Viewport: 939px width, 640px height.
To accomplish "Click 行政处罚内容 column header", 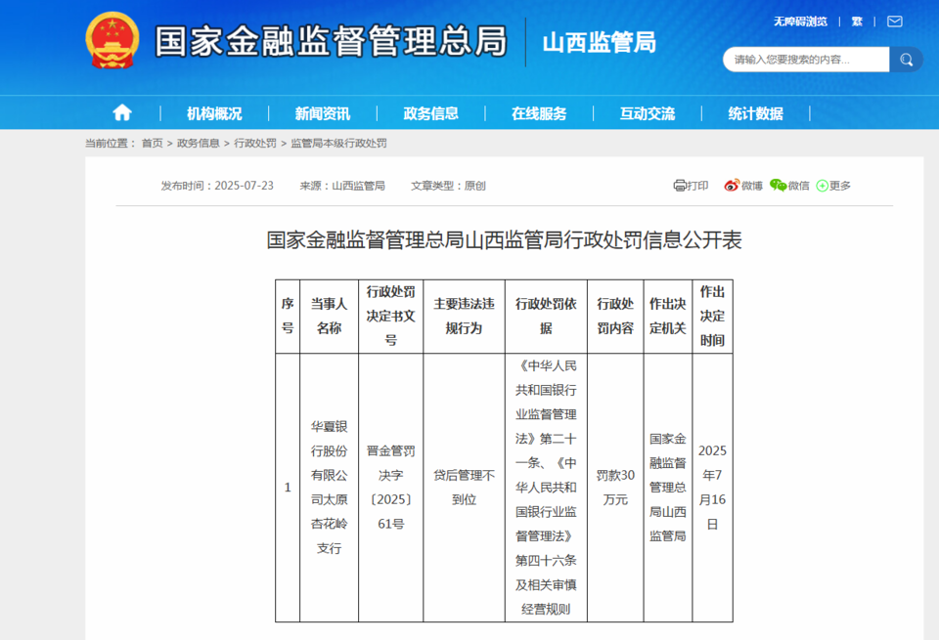I will (x=615, y=316).
